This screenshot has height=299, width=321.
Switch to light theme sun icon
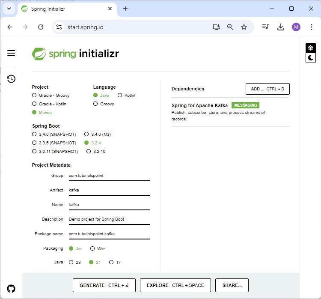click(311, 48)
